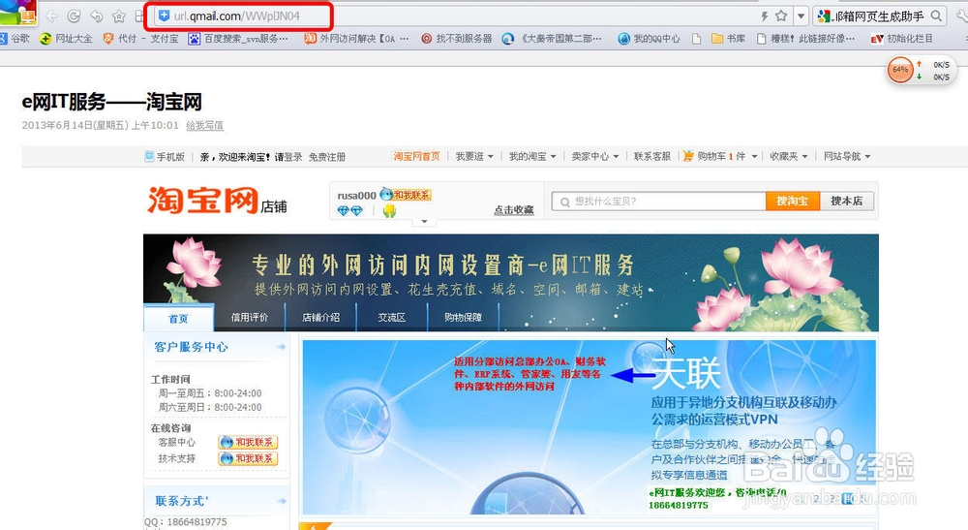Screen dimensions: 968x530
Task: Open the 书库 bookmark folder
Action: click(x=729, y=39)
